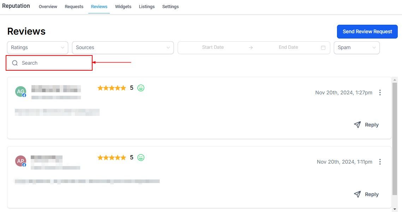Click the reviews list vertical scrollbar
Screen dimensions: 402x212
[395, 138]
